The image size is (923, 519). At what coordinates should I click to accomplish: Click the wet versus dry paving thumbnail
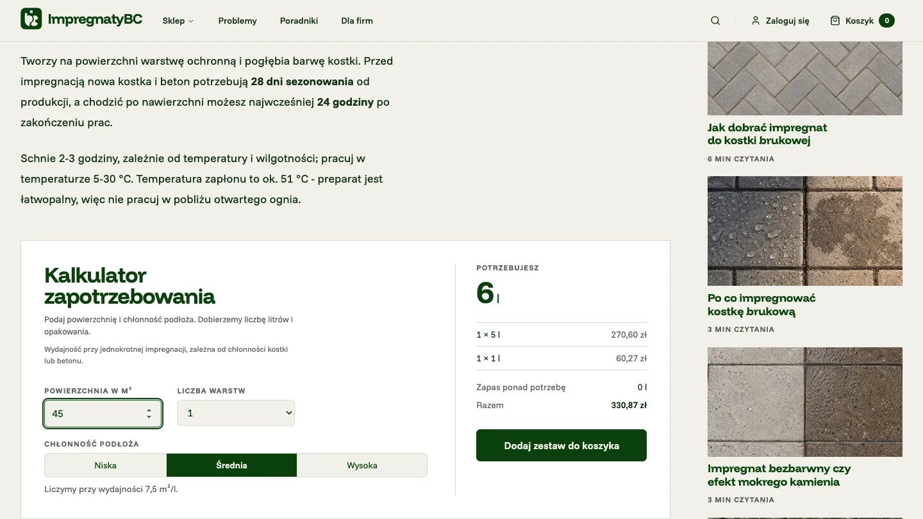[805, 231]
